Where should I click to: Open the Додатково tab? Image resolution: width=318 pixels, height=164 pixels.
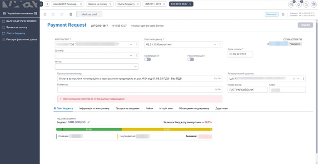pyautogui.click(x=222, y=108)
